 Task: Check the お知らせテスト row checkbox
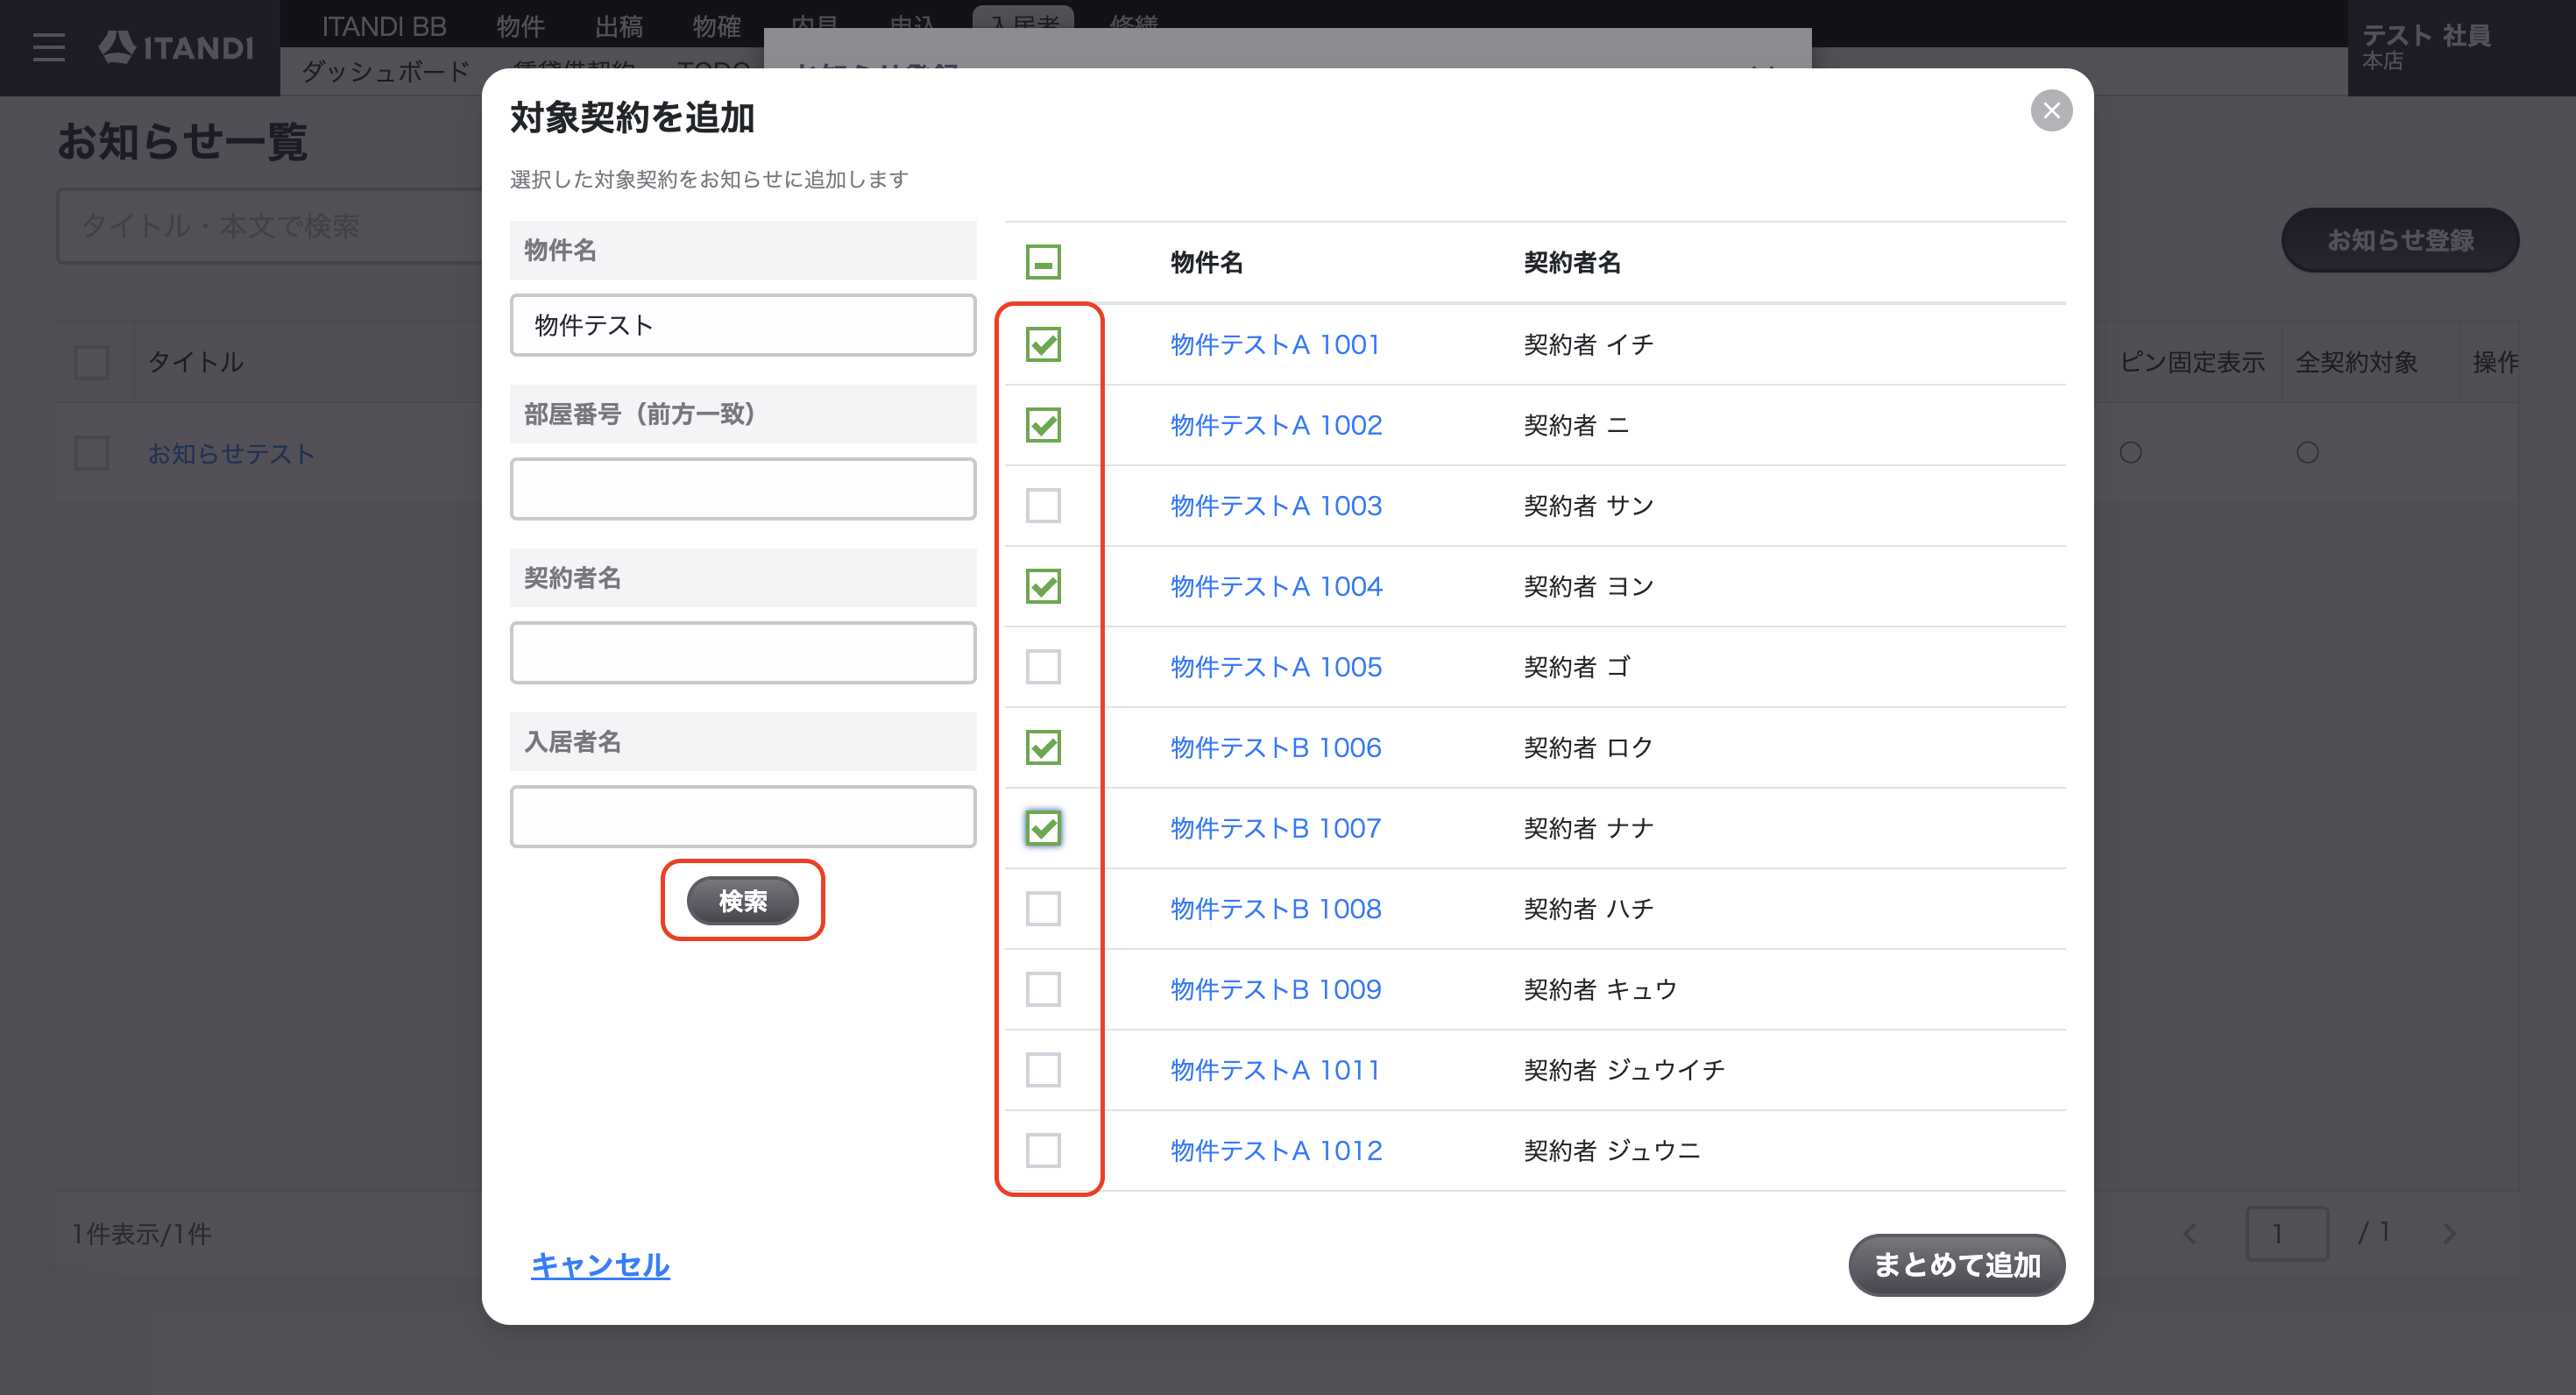tap(91, 453)
